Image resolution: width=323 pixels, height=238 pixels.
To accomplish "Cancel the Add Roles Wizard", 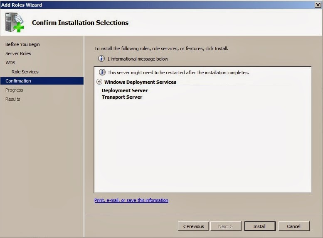I will click(x=294, y=226).
